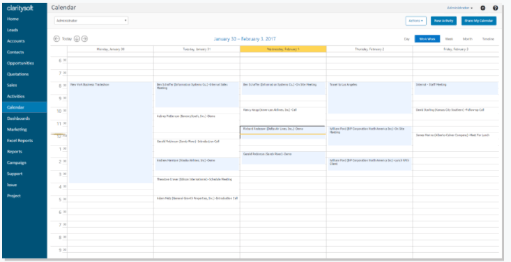Viewport: 511px width, 262px height.
Task: Open Aubrey Patterson Demo event
Action: 197,123
